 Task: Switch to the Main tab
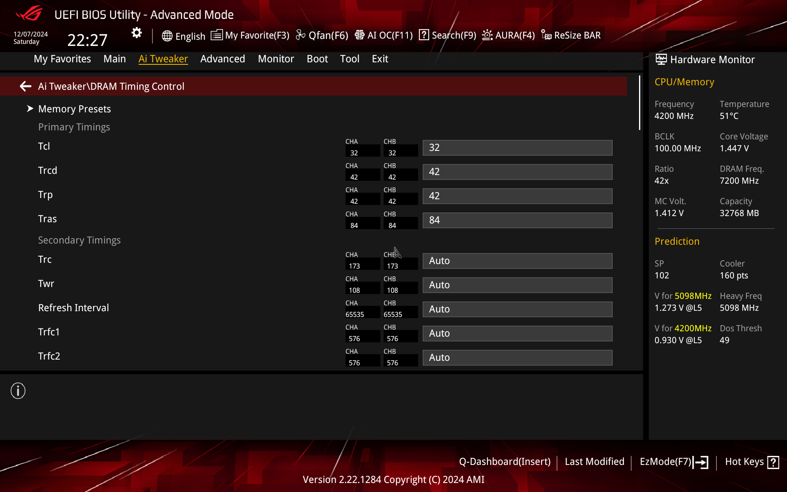tap(114, 59)
